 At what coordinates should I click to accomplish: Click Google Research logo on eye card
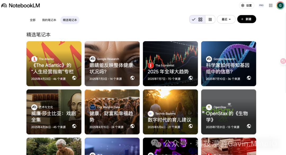[92, 59]
